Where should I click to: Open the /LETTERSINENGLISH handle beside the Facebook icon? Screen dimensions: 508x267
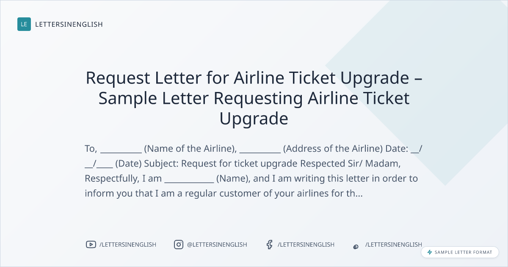[x=306, y=245]
